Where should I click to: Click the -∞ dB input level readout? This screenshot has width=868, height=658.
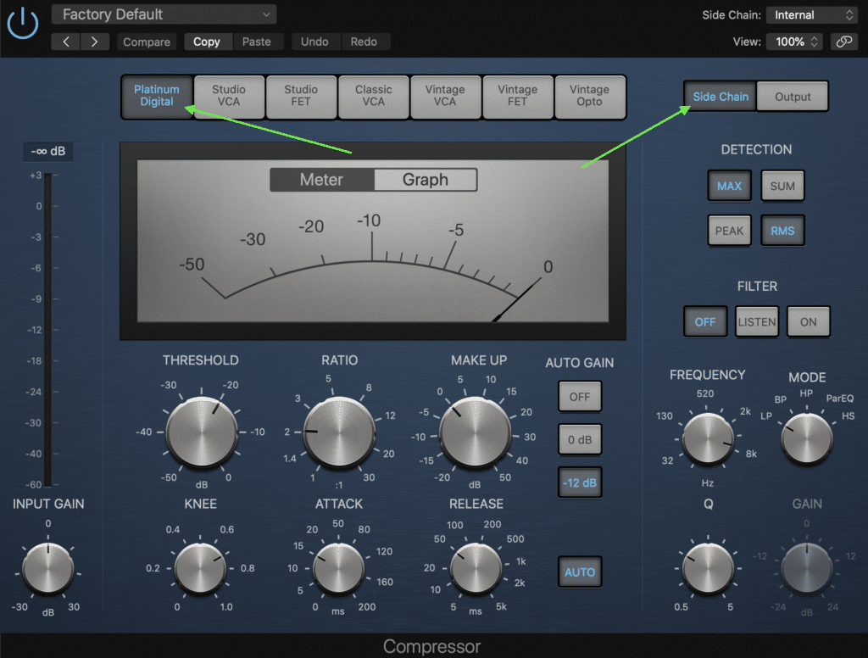[x=48, y=151]
